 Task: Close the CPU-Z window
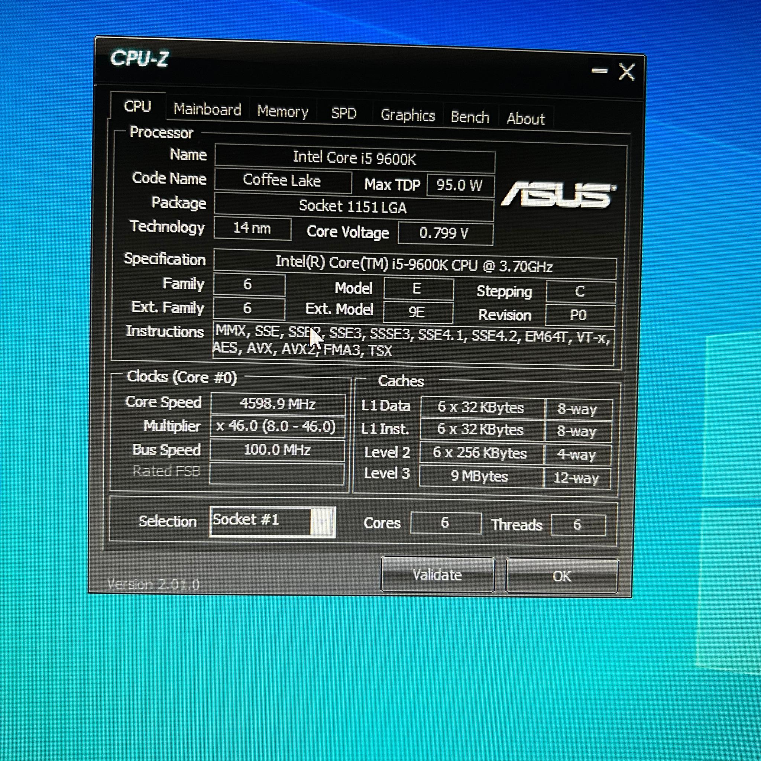tap(626, 72)
